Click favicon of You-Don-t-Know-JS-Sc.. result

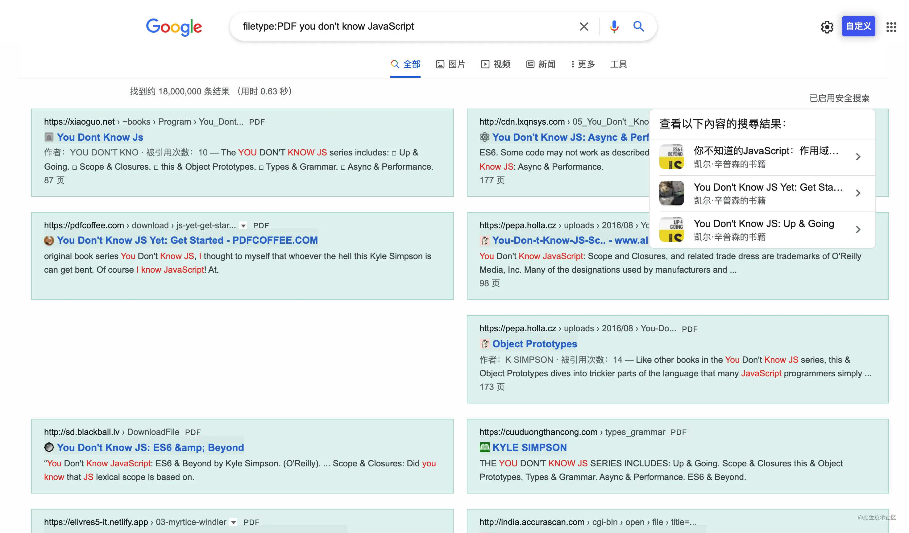[x=484, y=240]
